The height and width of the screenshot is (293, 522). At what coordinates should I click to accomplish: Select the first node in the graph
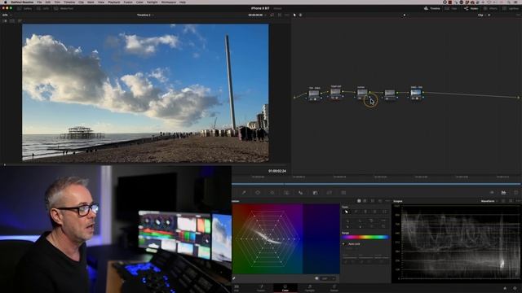(314, 94)
